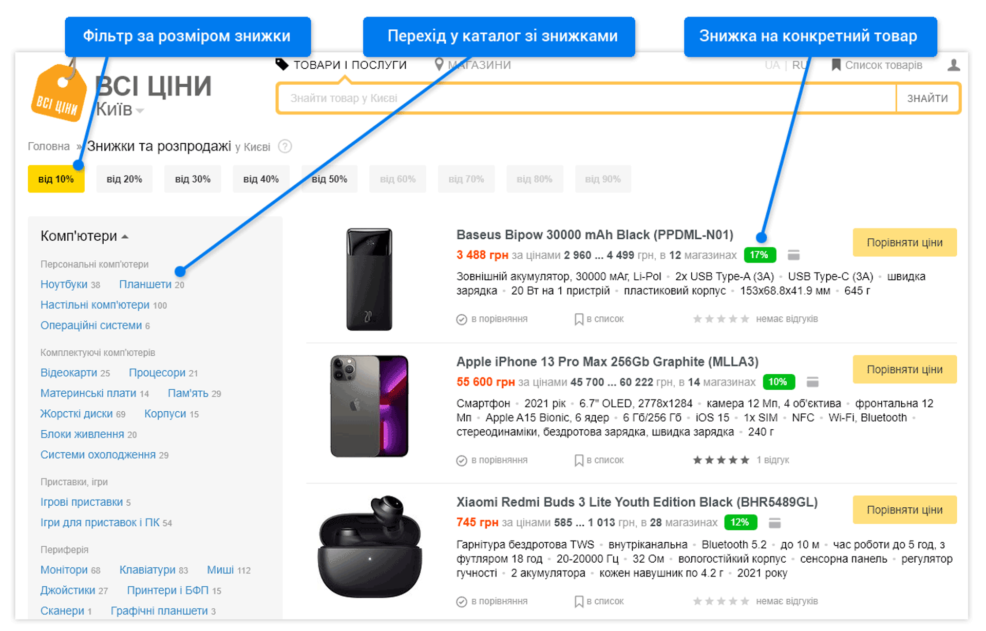Select the ТОВАРИ І ПОСЛУГИ tab
The height and width of the screenshot is (631, 986).
pyautogui.click(x=341, y=65)
